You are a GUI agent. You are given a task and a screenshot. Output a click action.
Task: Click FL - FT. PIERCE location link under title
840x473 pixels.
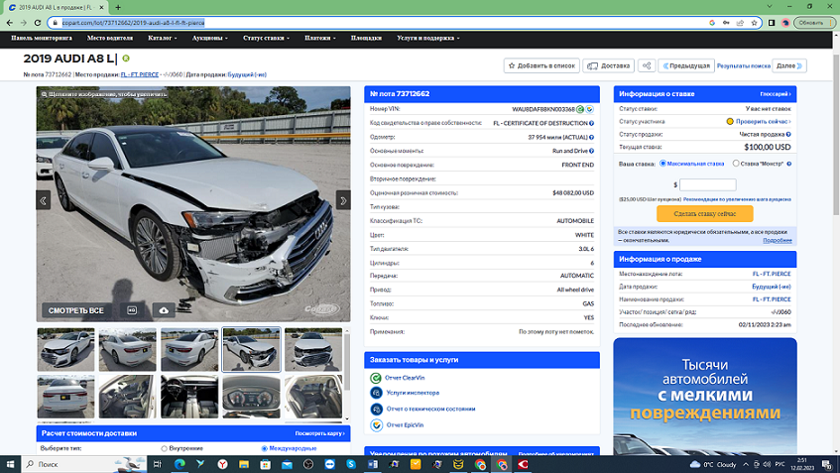point(139,74)
